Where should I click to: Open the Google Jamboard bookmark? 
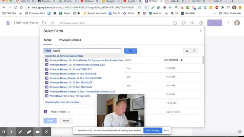point(95,13)
